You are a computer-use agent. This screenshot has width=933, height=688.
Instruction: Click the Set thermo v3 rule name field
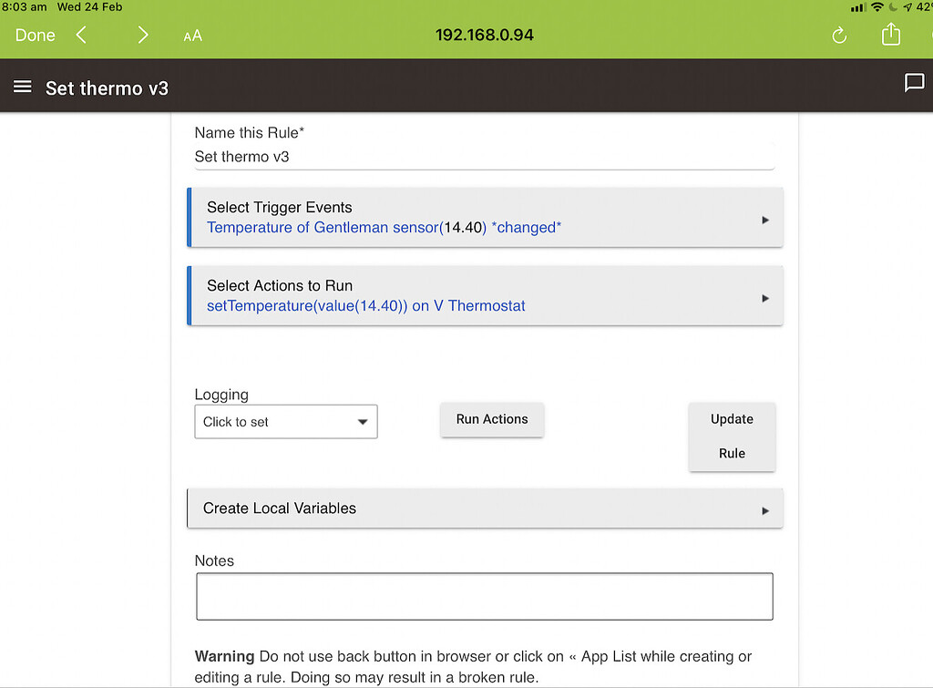(x=484, y=156)
